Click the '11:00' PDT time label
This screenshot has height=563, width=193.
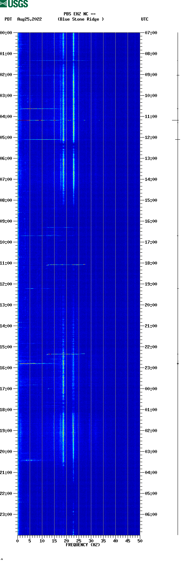6,263
